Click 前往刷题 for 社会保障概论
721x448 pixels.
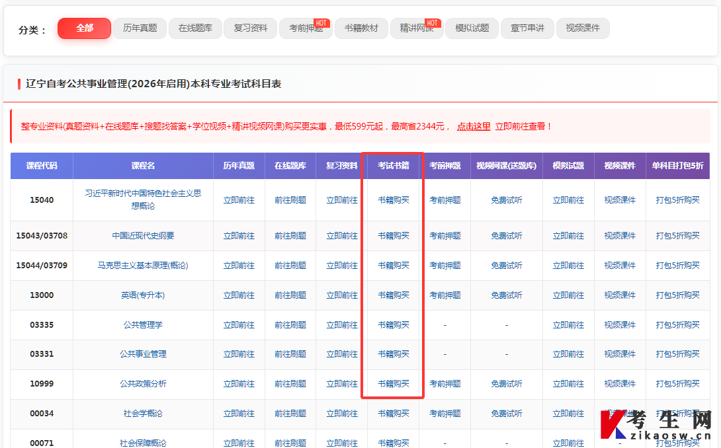(x=290, y=443)
